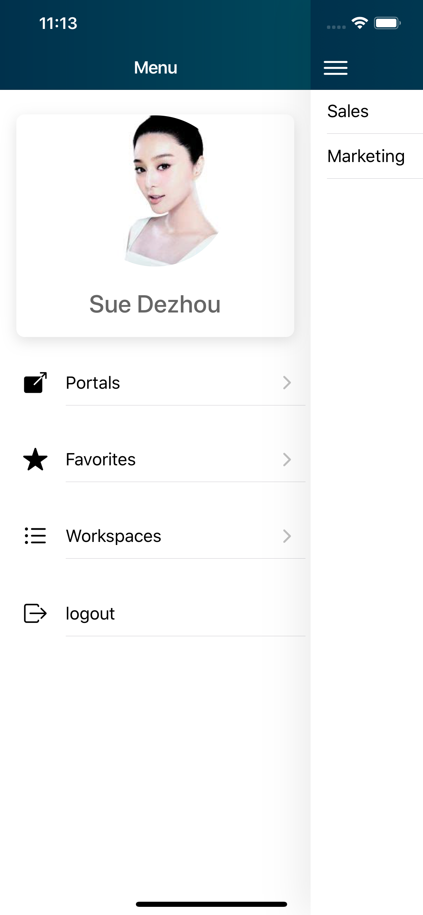Expand Workspaces using its chevron arrow

click(x=286, y=536)
